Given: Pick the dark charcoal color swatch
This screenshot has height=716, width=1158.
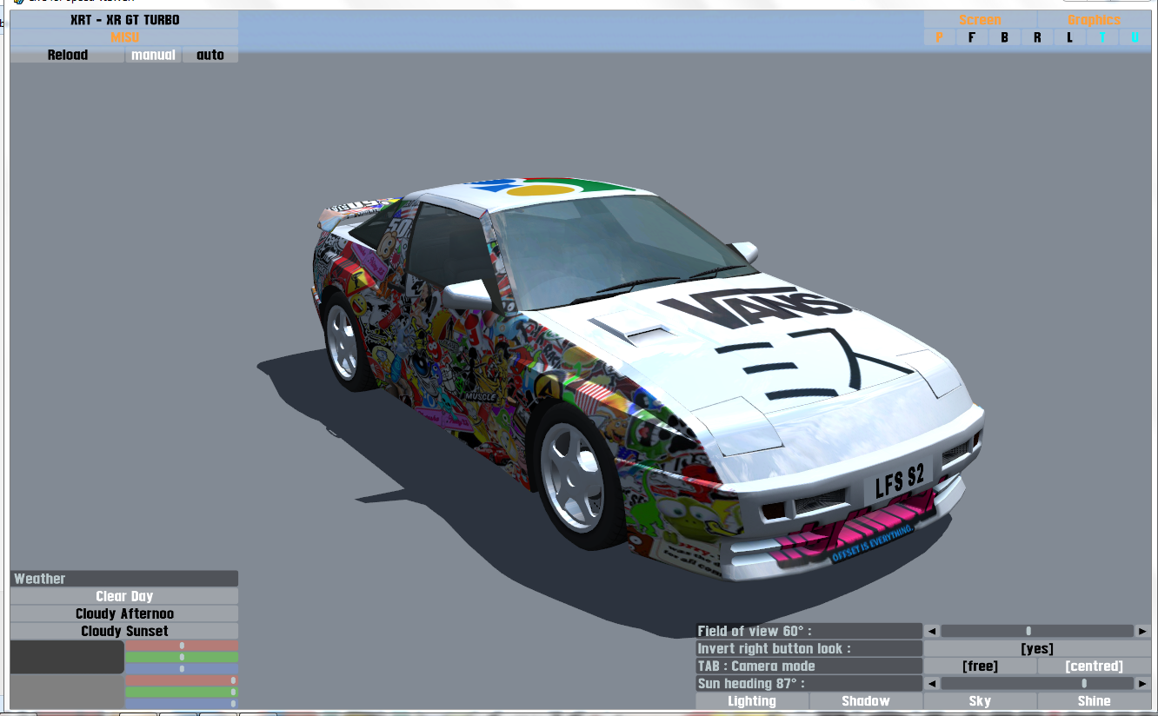Looking at the screenshot, I should pyautogui.click(x=67, y=657).
